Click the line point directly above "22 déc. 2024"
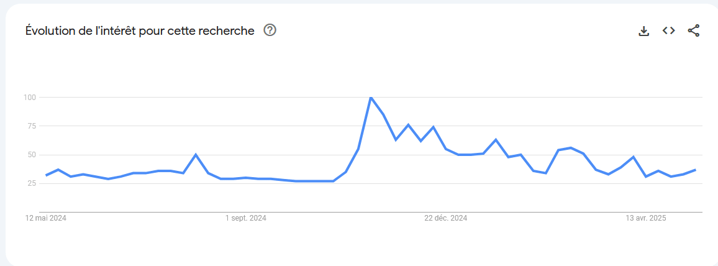 (446, 149)
